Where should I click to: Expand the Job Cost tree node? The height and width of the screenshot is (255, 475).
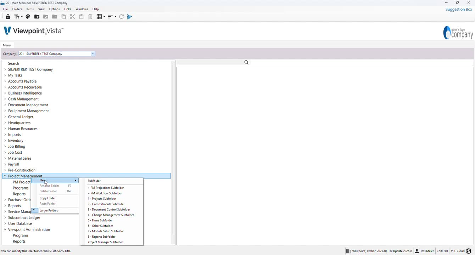pyautogui.click(x=5, y=152)
